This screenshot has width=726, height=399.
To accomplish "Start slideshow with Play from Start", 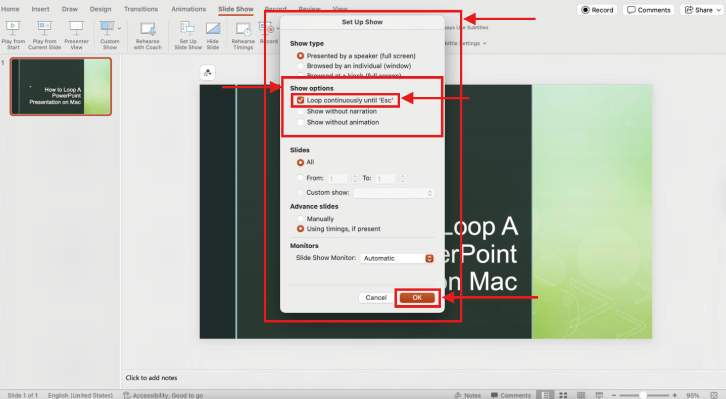I will coord(13,35).
